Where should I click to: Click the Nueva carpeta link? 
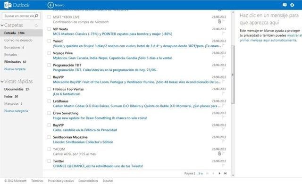(x=15, y=69)
